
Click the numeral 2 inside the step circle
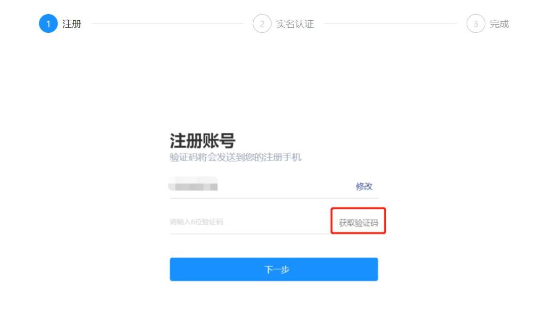pos(262,24)
